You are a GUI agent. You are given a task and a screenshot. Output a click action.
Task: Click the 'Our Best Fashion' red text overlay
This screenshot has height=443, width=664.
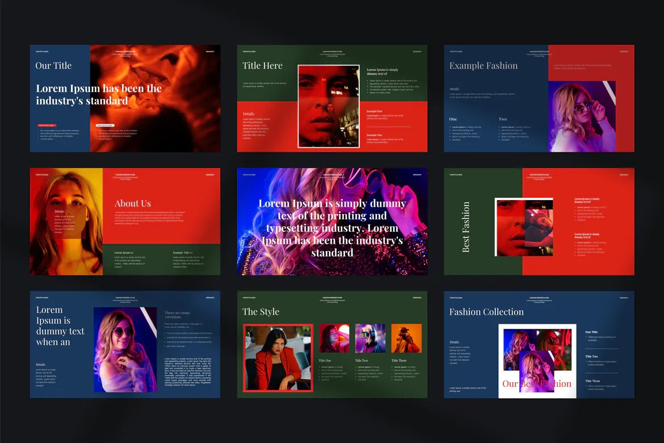coord(537,383)
